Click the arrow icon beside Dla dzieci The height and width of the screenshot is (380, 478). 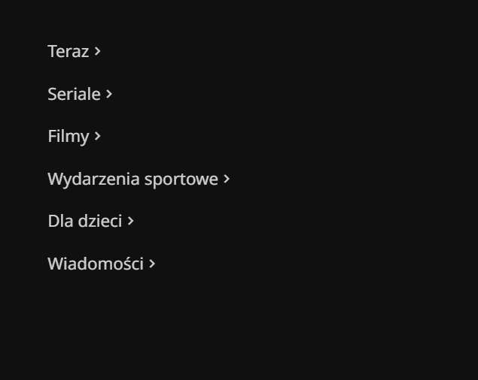[131, 221]
